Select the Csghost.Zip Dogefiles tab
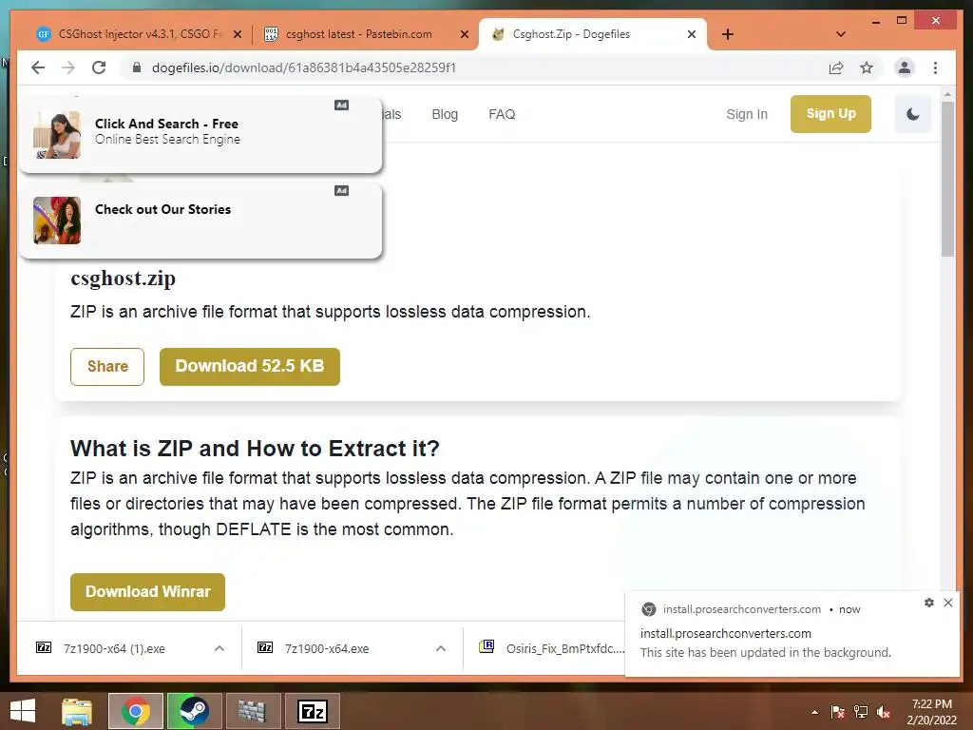Viewport: 973px width, 730px height. click(591, 34)
